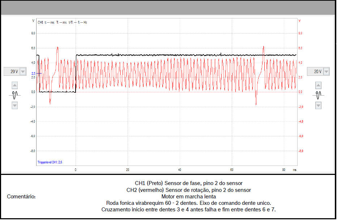Click the black 8,0 label on left axis

(x=33, y=34)
